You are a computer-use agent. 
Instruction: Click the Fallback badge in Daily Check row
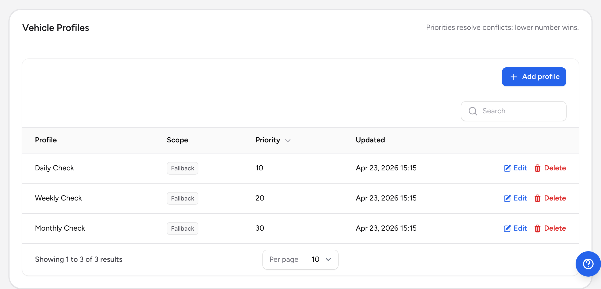[x=183, y=168]
